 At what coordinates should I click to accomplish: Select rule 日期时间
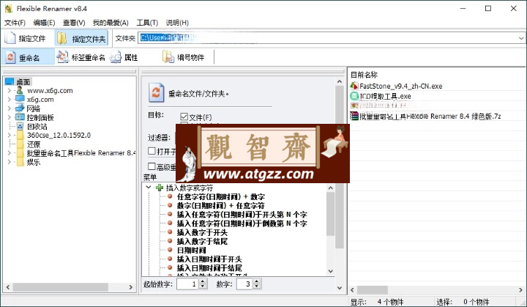[192, 250]
